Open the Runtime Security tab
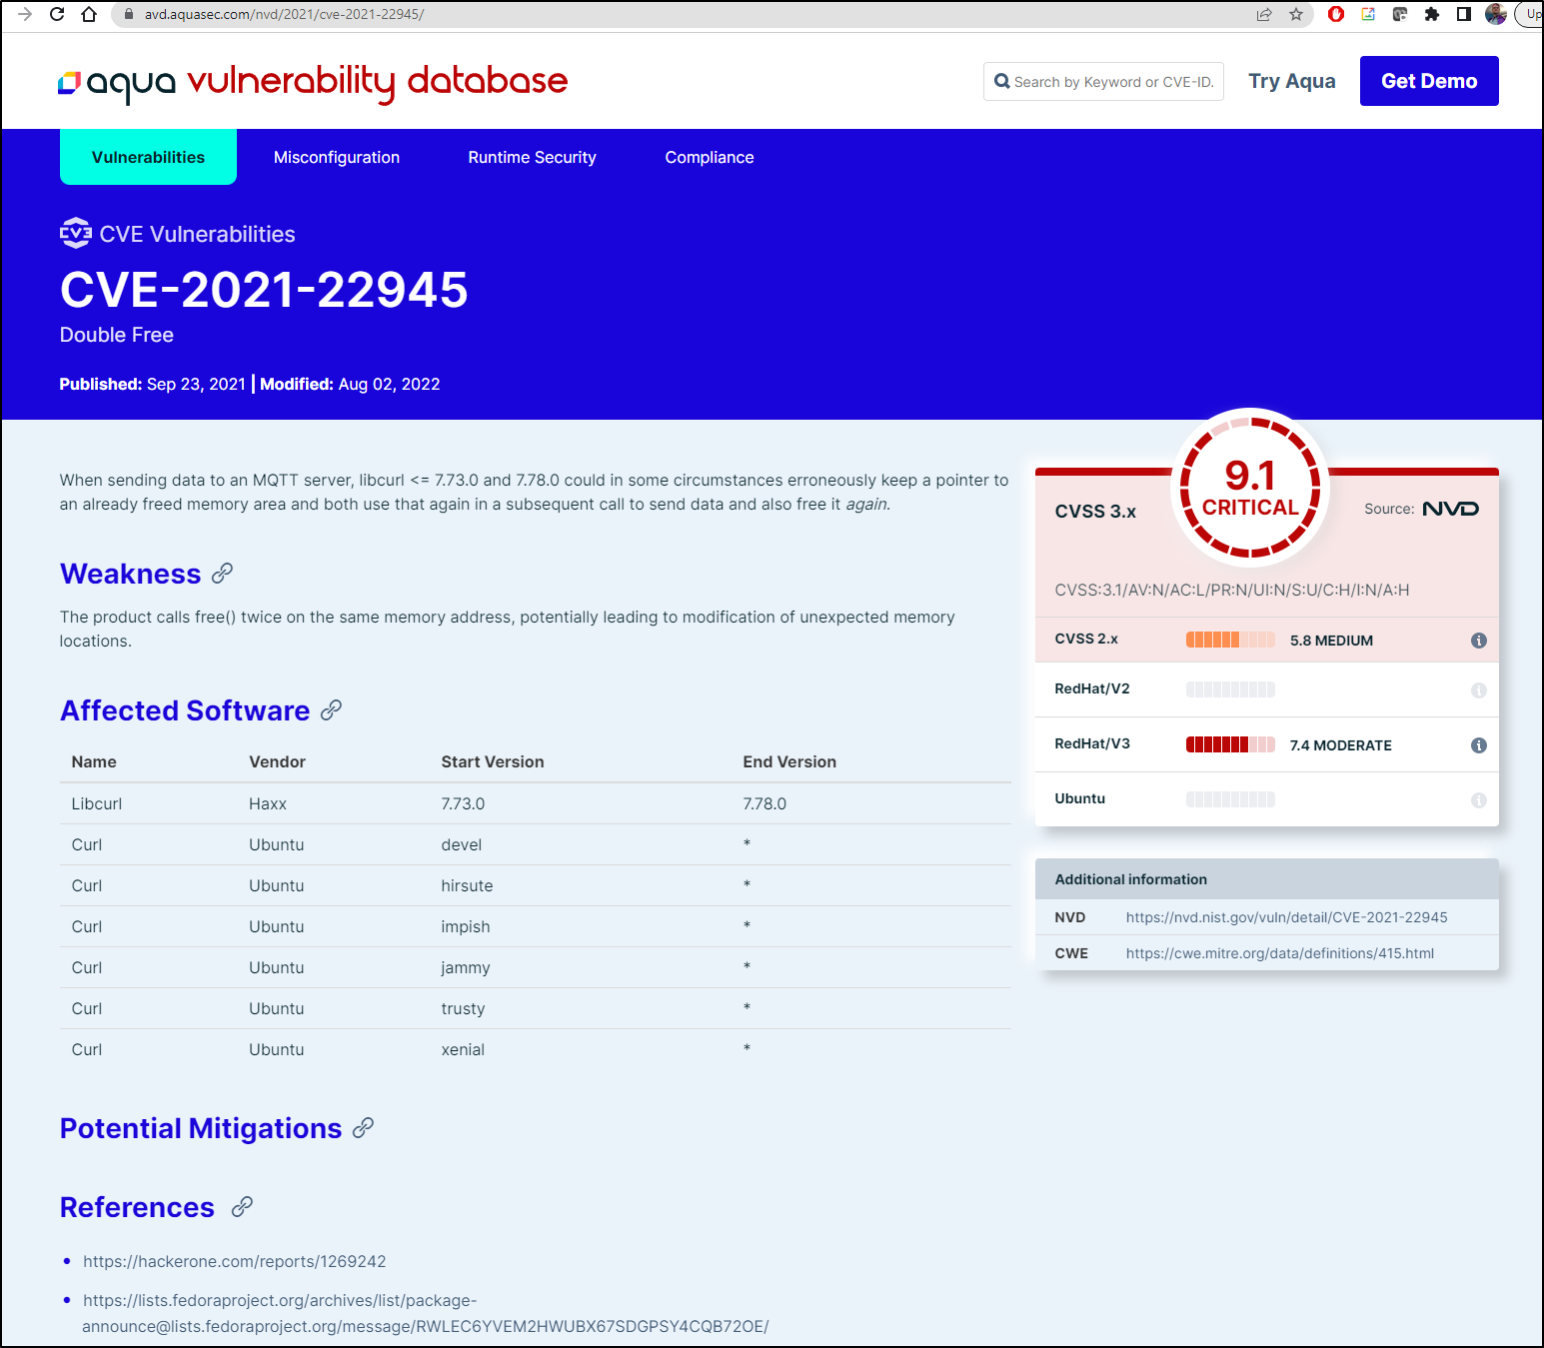The height and width of the screenshot is (1348, 1544). [x=532, y=157]
